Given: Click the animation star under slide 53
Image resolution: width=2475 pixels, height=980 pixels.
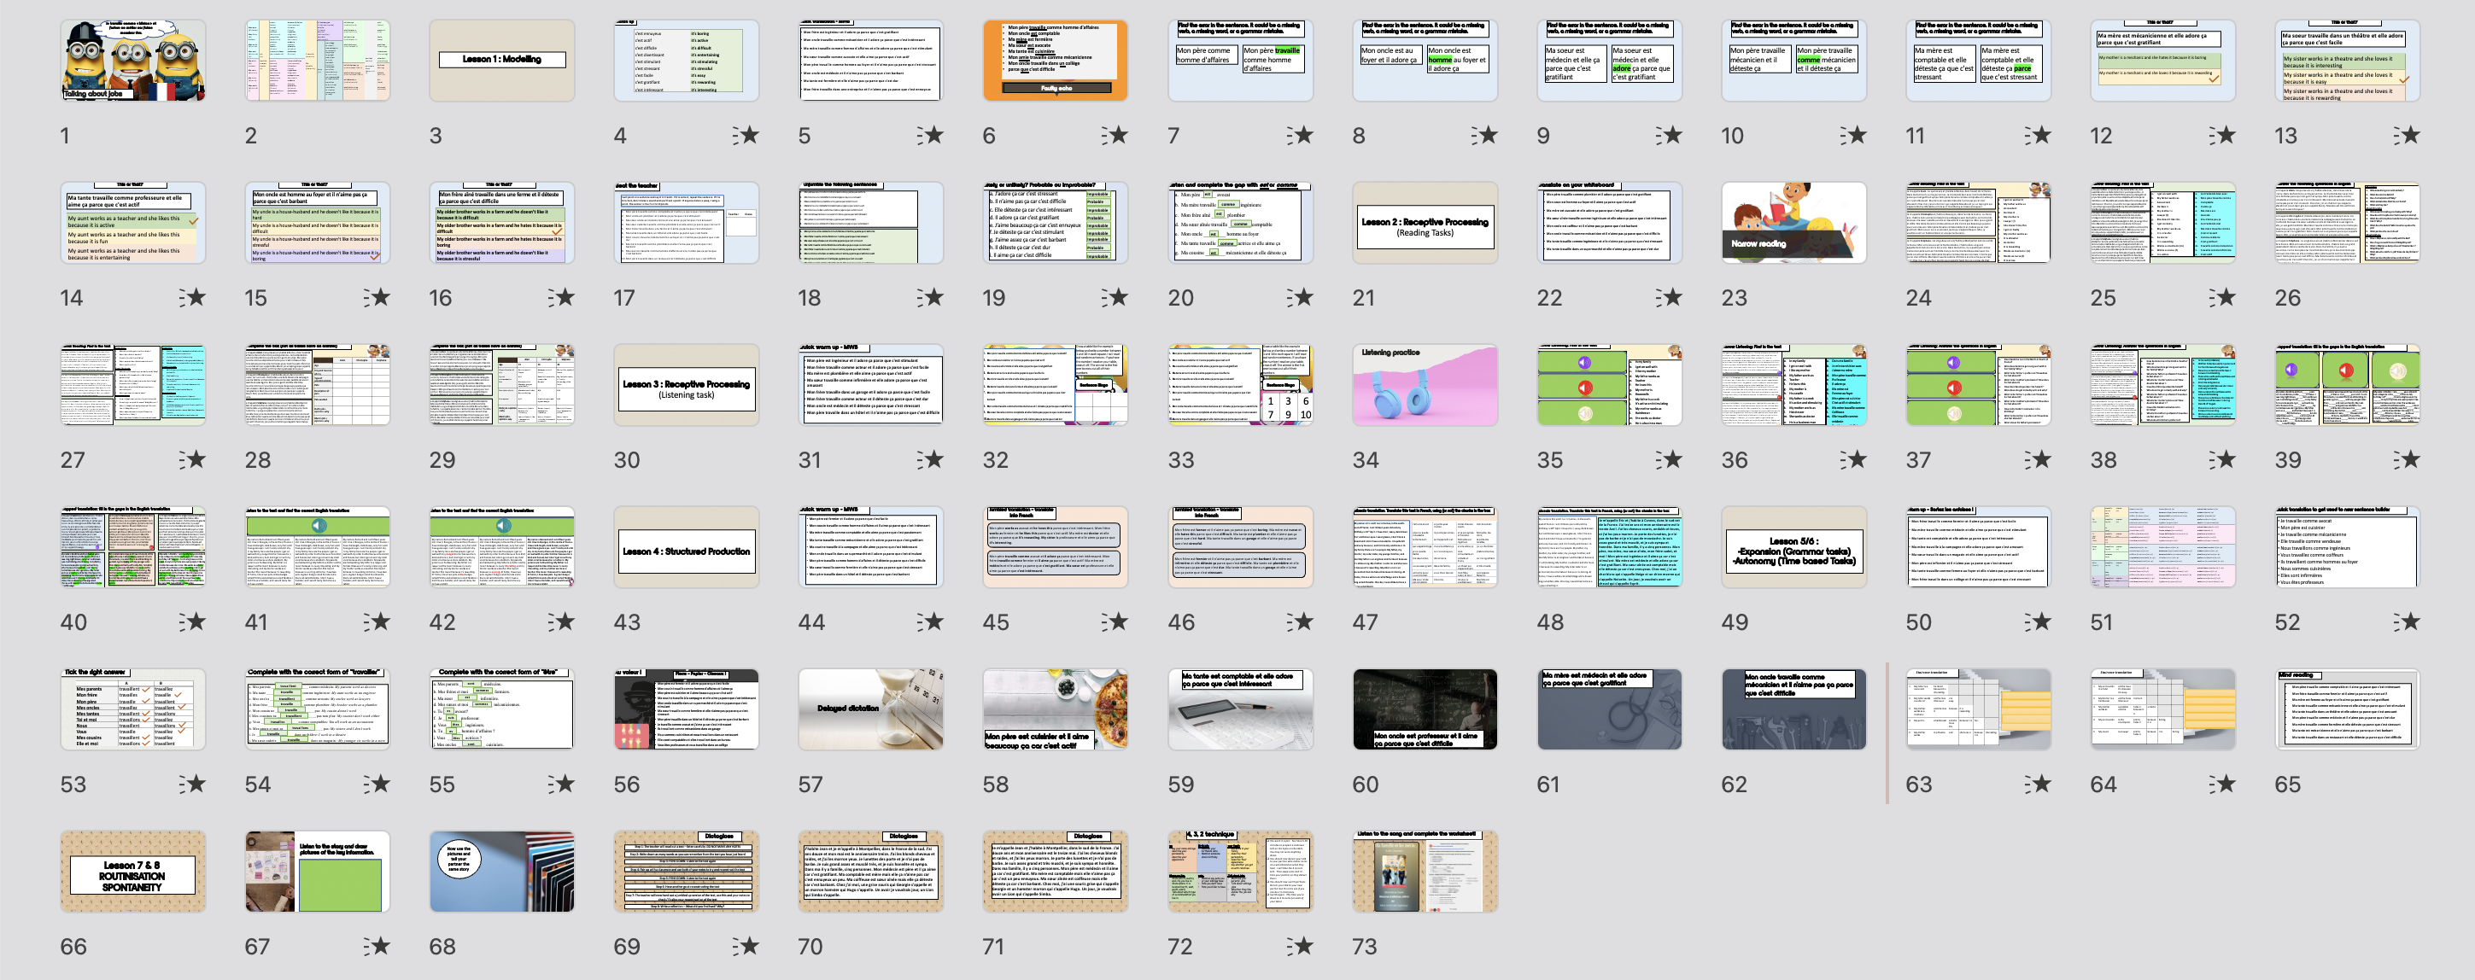Looking at the screenshot, I should point(192,784).
